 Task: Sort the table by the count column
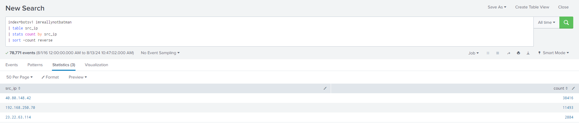coord(561,88)
